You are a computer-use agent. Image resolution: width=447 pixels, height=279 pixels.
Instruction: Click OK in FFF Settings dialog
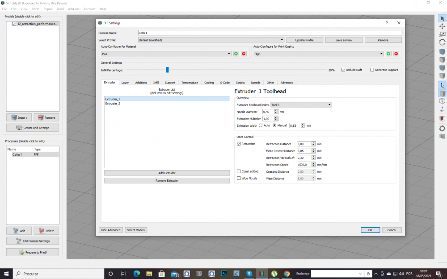click(370, 230)
